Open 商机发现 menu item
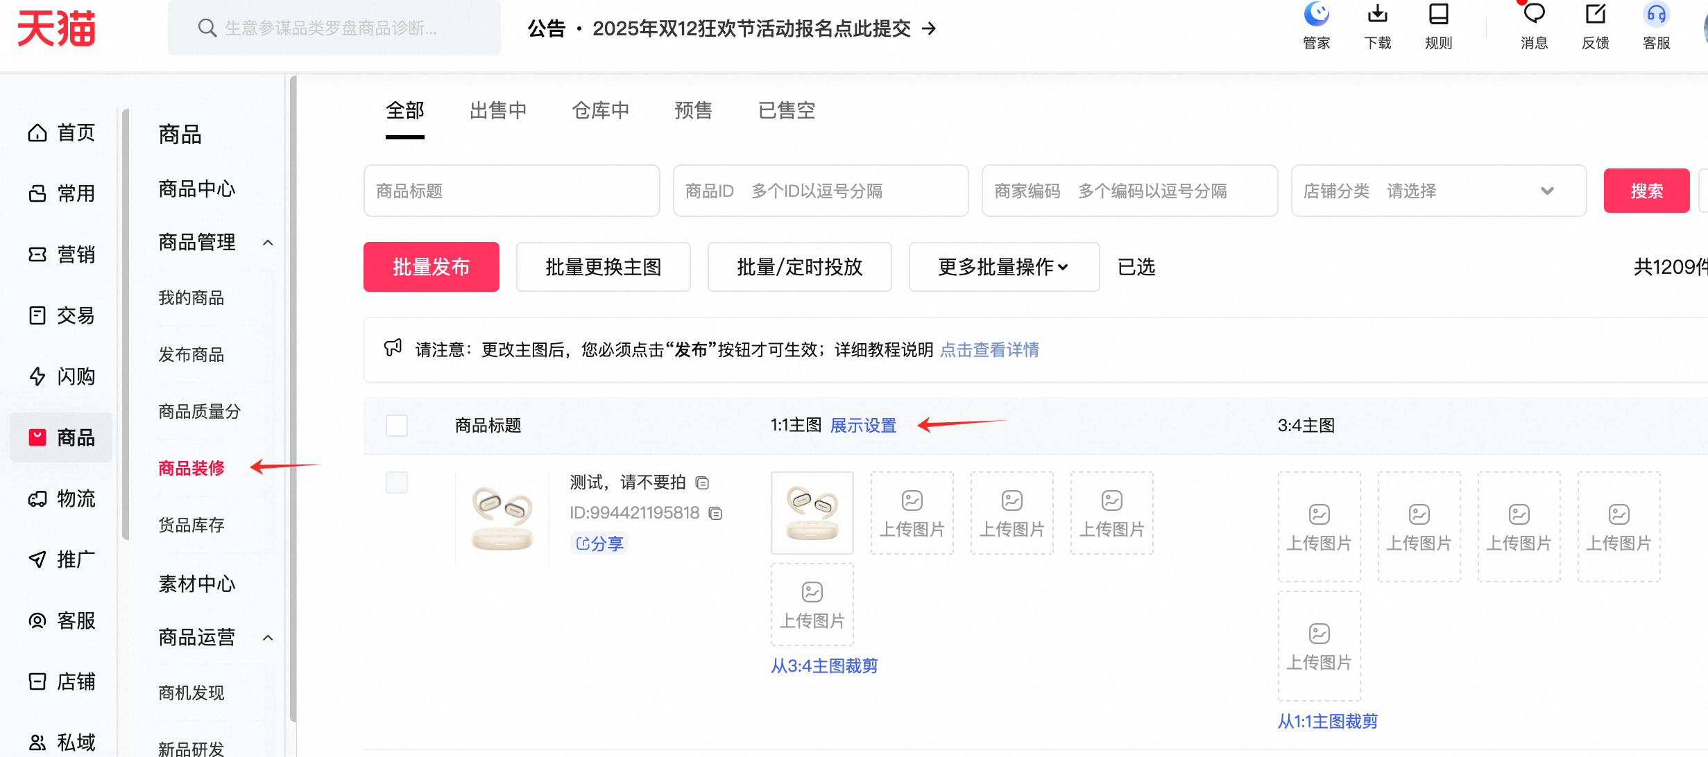Viewport: 1708px width, 757px height. click(x=191, y=693)
